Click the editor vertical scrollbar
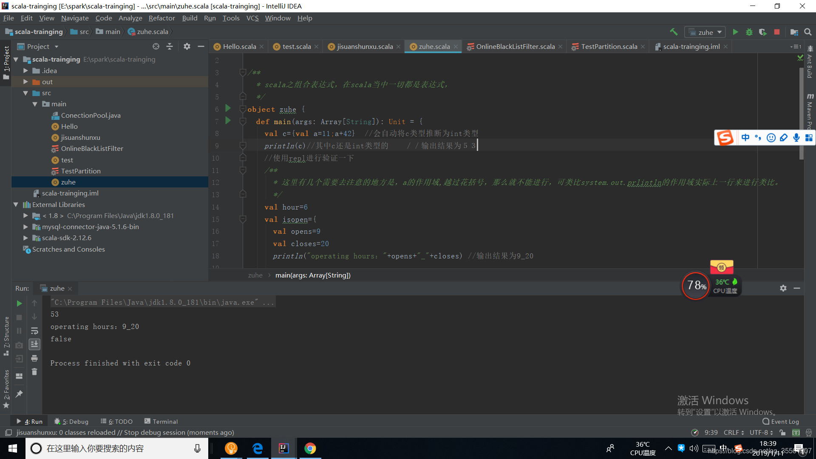816x459 pixels. [802, 113]
